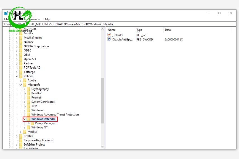Expand the Windows NT key
Image resolution: width=239 pixels, height=159 pixels.
coord(25,127)
